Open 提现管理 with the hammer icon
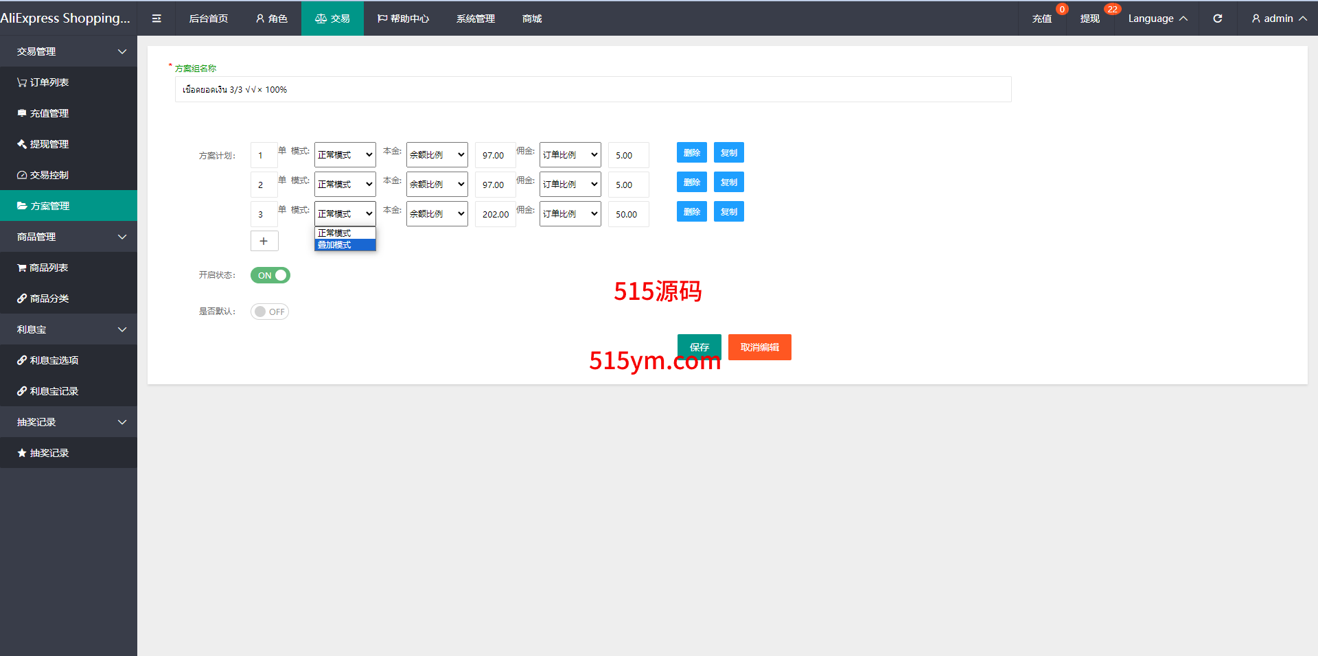Viewport: 1318px width, 656px height. pos(43,144)
